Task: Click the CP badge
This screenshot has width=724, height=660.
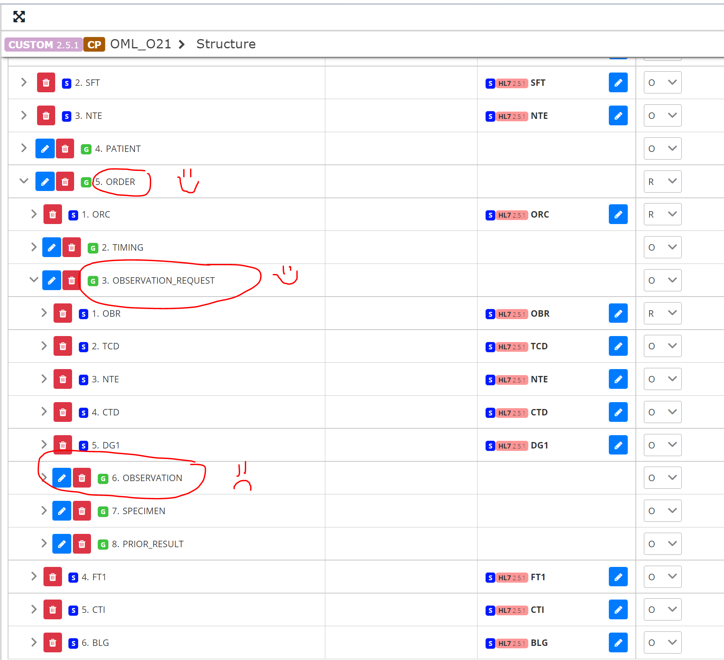Action: pyautogui.click(x=94, y=44)
